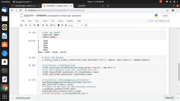The image size is (180, 101).
Task: Click Show all downloads
Action: point(169,98)
